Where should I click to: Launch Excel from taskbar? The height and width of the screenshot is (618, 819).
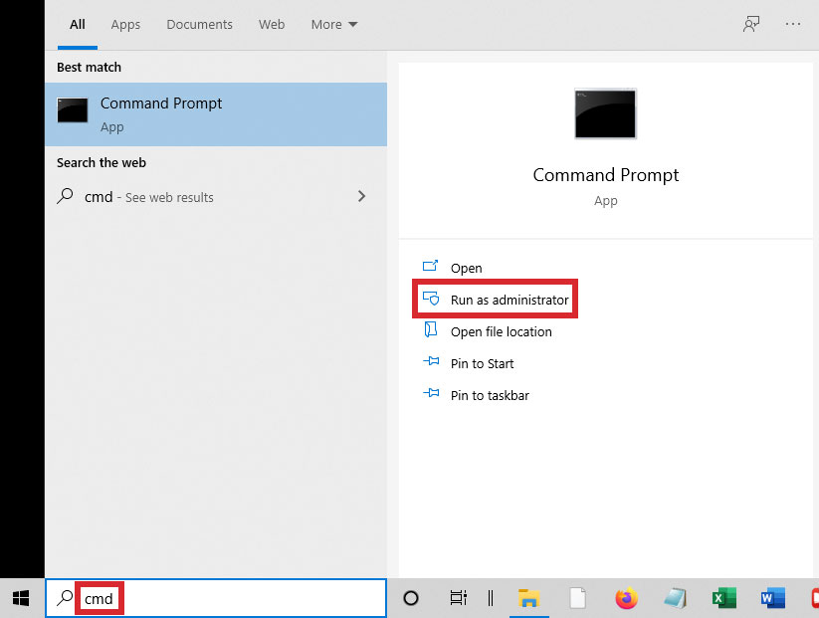click(x=723, y=598)
